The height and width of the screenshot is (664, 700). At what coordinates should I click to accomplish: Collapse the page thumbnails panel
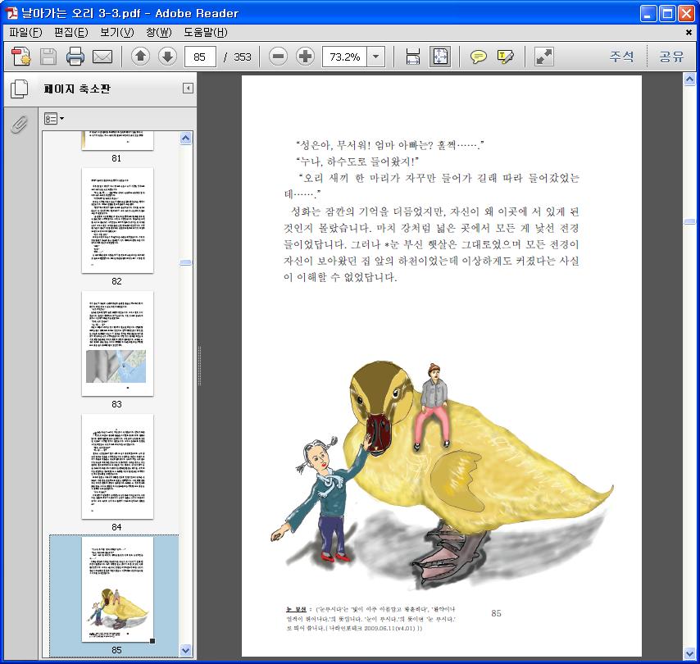tap(188, 89)
